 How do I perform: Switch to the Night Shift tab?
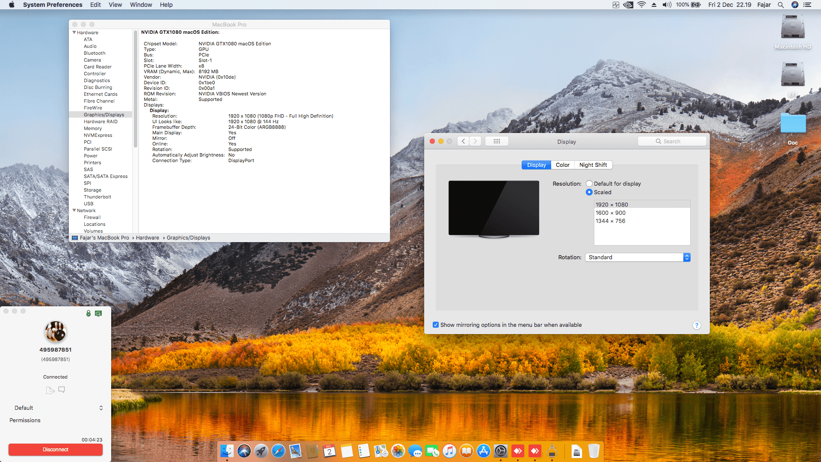pos(593,165)
